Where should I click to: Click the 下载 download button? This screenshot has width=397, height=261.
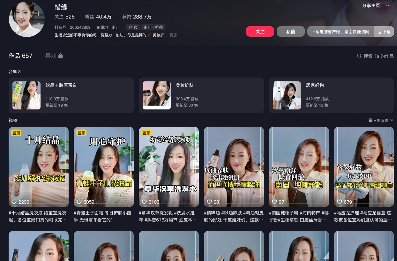click(384, 32)
